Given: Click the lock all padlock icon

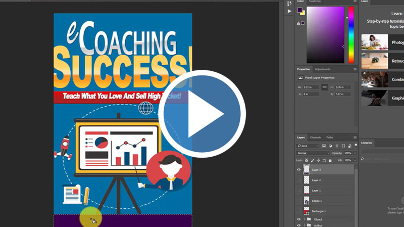Looking at the screenshot, I should point(330,160).
